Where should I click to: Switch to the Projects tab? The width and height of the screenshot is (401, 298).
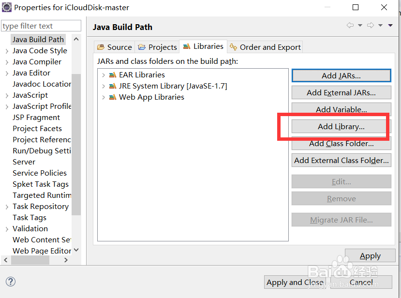(158, 47)
